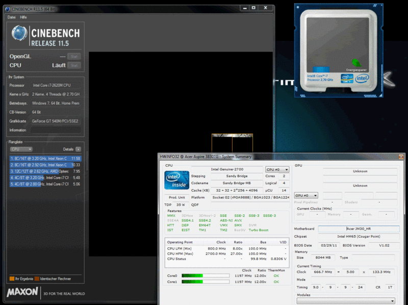
Task: Click the CPU HFM (Max) row
Action: (227, 253)
